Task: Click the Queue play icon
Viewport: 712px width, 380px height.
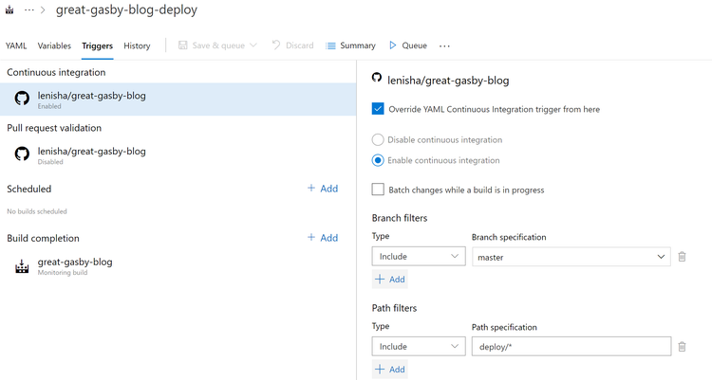Action: [393, 45]
